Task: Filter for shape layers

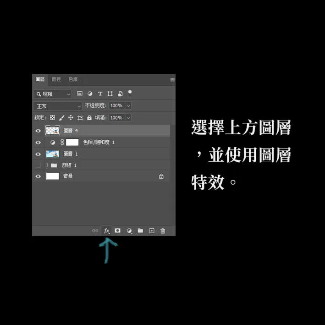Action: 110,94
